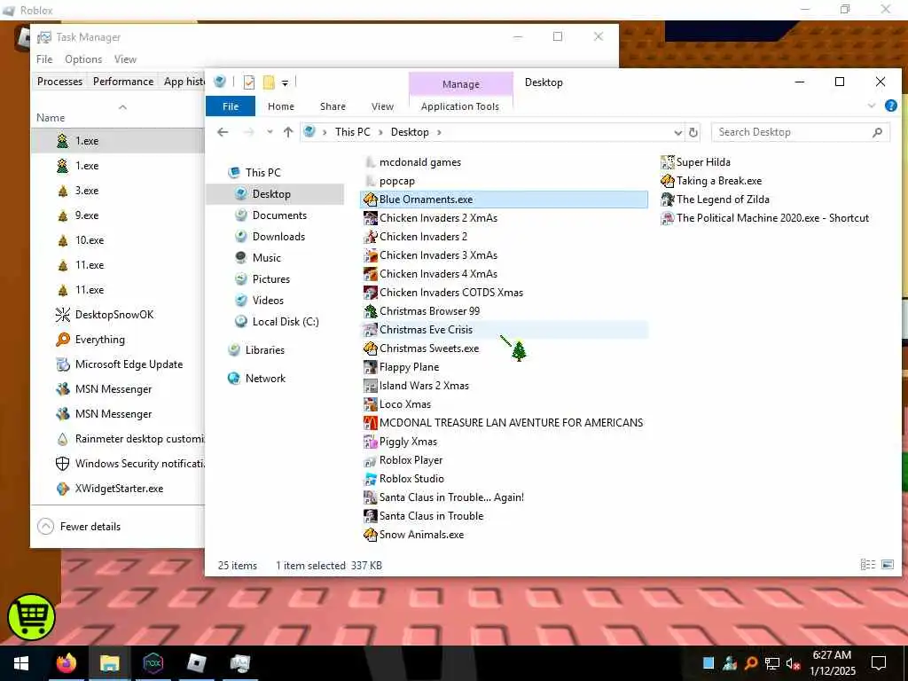Select Roblox Studio icon in file list
The height and width of the screenshot is (681, 908).
pos(370,479)
